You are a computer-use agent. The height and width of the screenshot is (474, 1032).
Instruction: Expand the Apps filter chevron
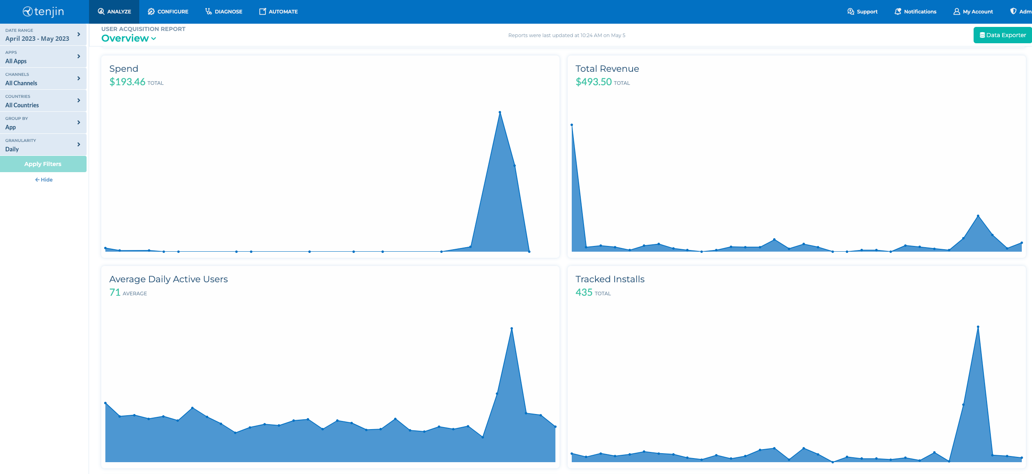click(78, 57)
